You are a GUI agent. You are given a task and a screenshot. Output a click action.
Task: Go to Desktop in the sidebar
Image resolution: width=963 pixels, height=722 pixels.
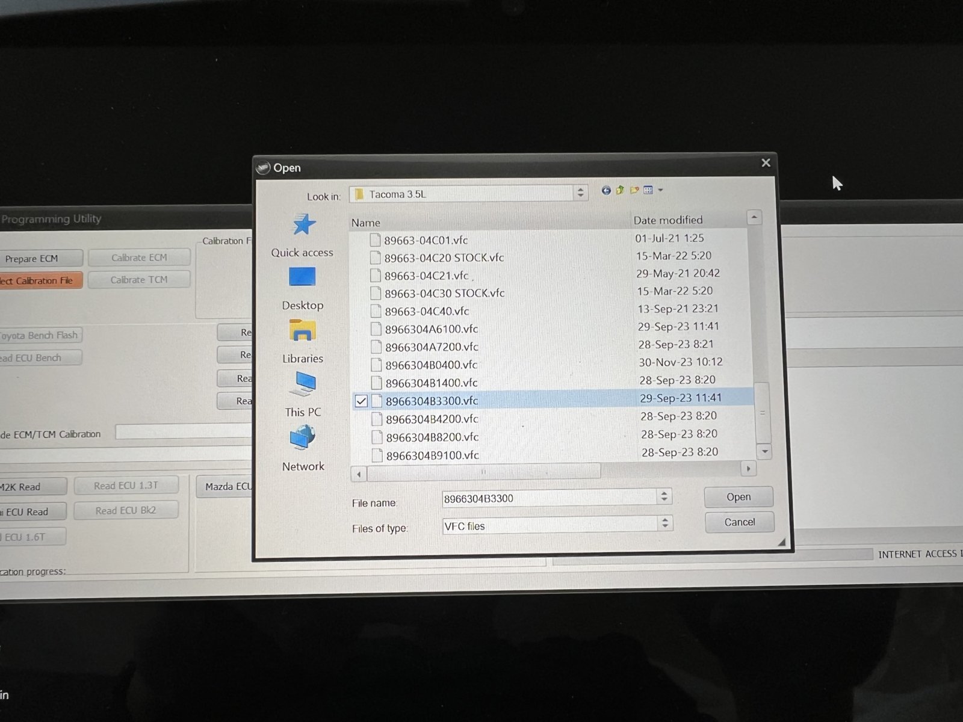point(302,289)
